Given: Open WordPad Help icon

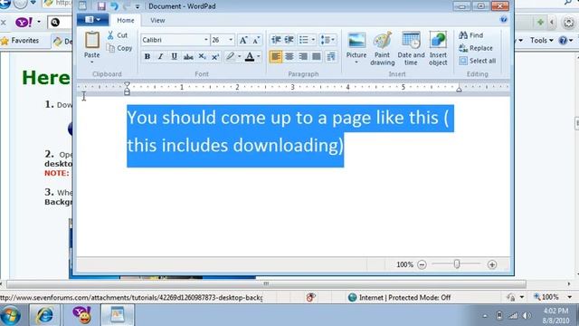Looking at the screenshot, I should tap(503, 19).
